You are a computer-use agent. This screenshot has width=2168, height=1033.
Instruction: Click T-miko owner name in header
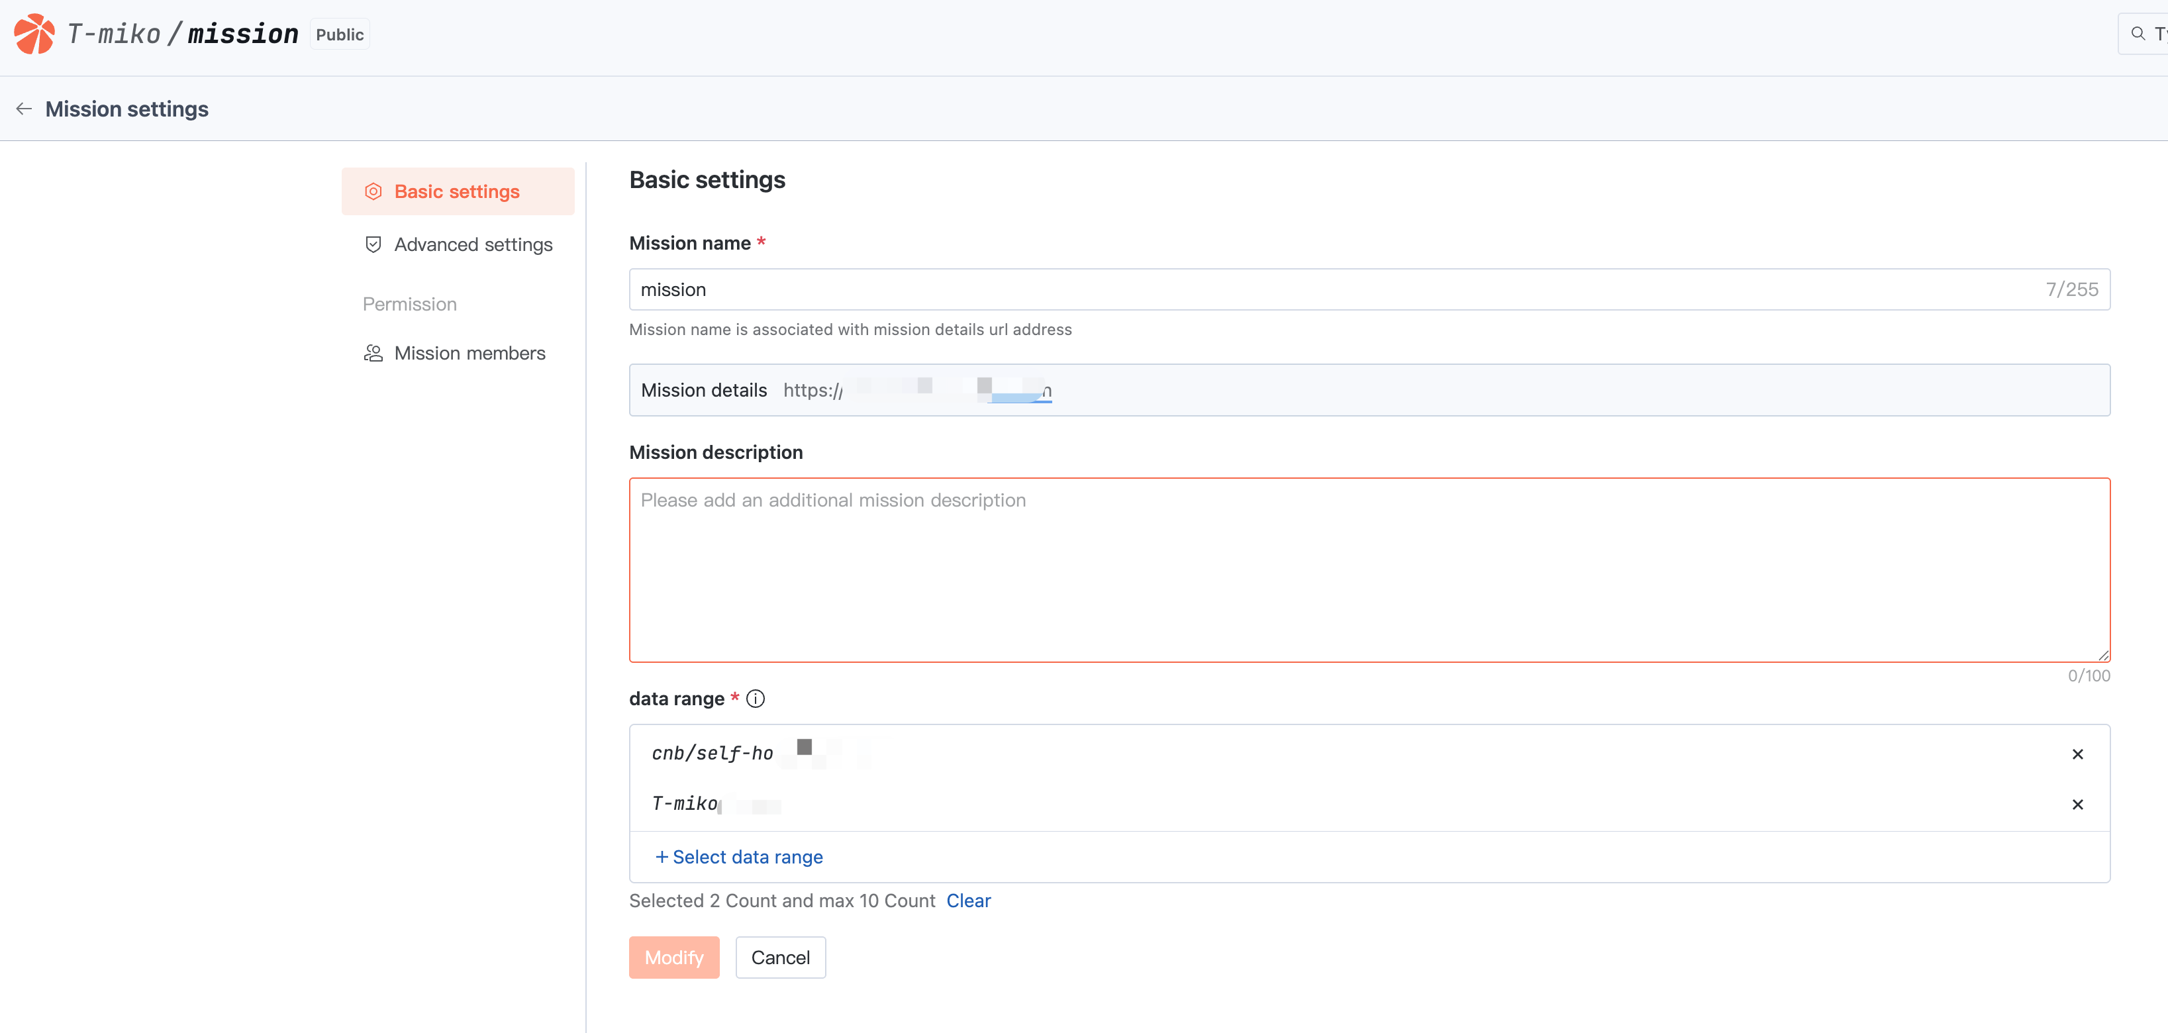pyautogui.click(x=114, y=34)
